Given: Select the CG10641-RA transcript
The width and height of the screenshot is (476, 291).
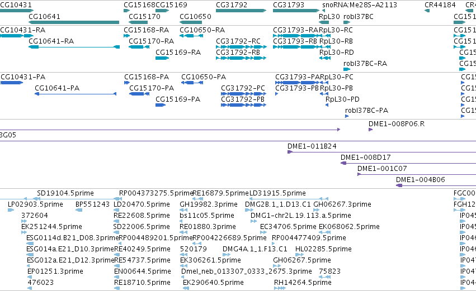Looking at the screenshot, I should 74,47.
